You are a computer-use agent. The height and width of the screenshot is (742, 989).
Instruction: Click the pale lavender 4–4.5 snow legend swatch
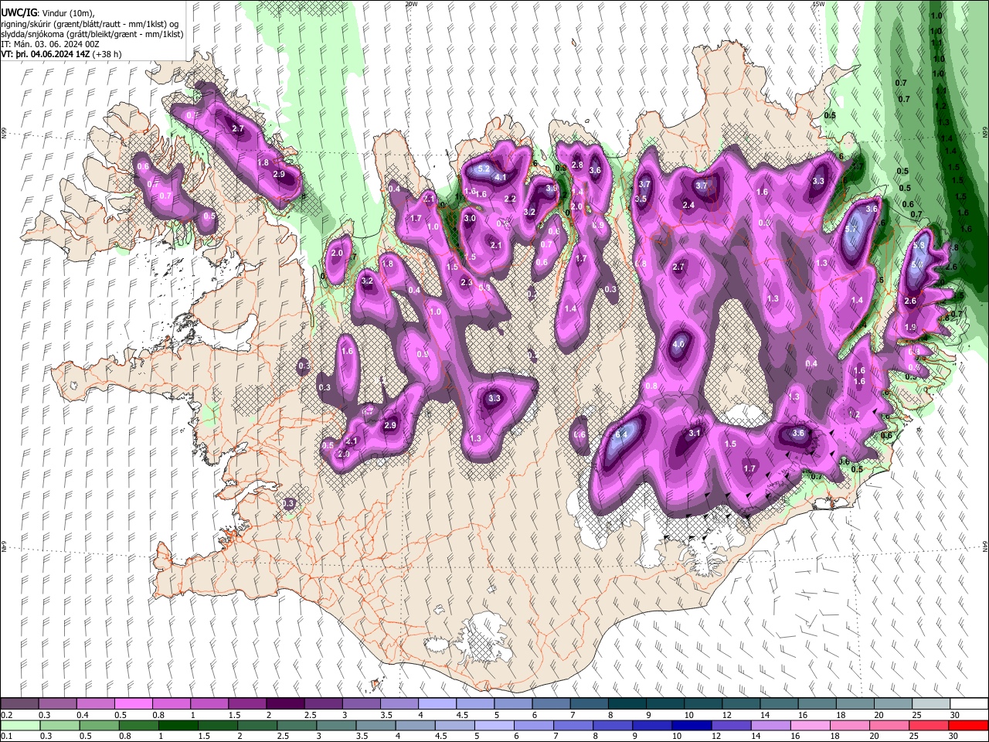(x=437, y=704)
